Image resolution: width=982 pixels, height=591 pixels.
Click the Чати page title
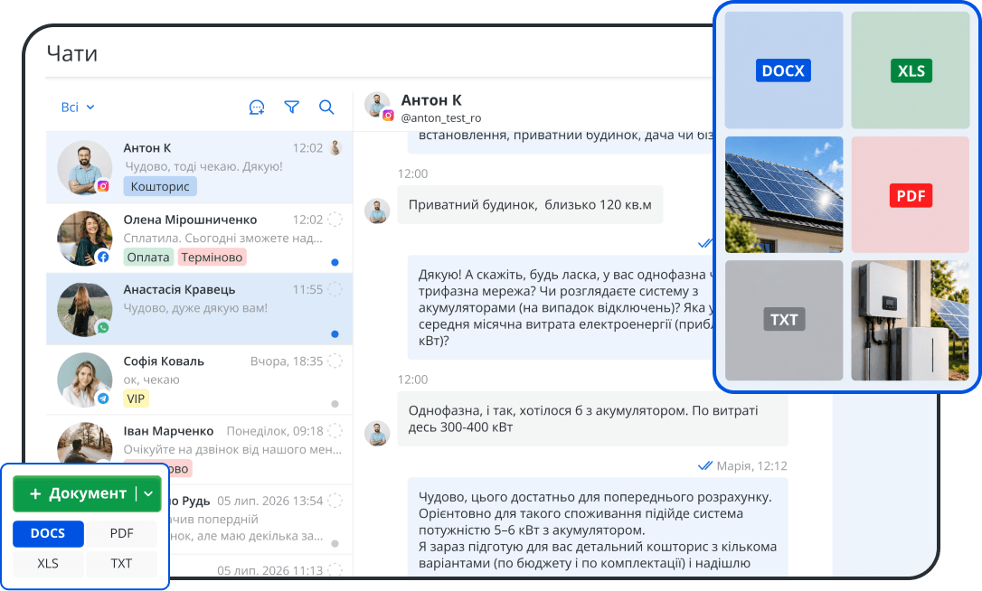point(72,54)
